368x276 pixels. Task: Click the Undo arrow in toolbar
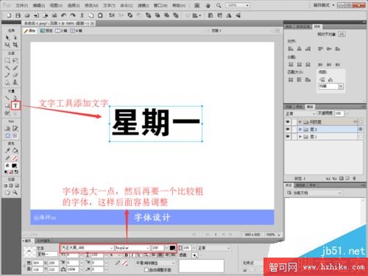pos(63,15)
